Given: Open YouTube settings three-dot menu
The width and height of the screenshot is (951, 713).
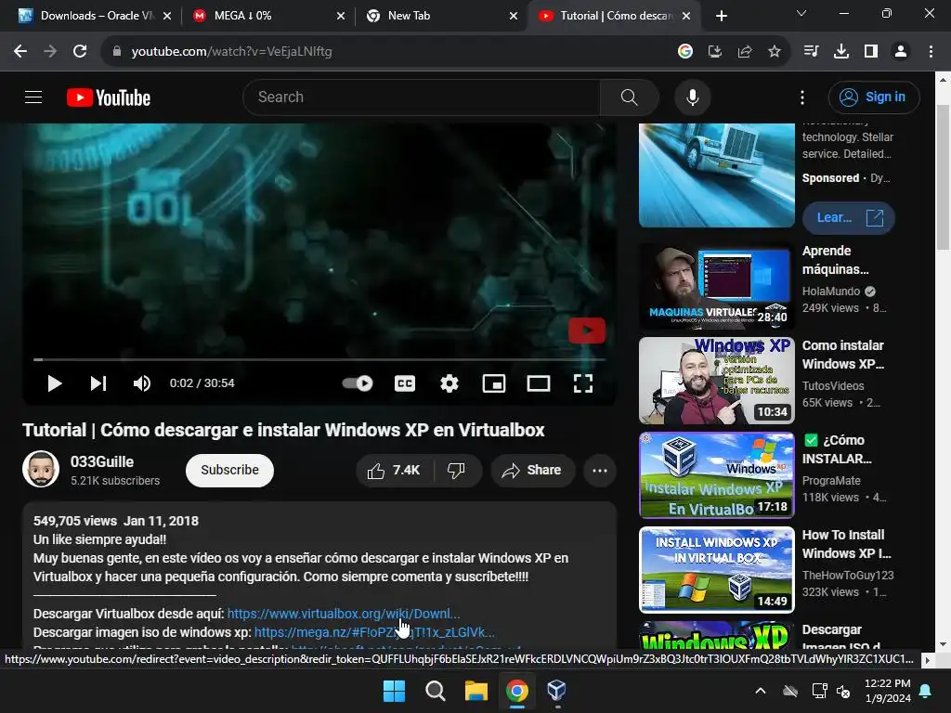Looking at the screenshot, I should [801, 97].
